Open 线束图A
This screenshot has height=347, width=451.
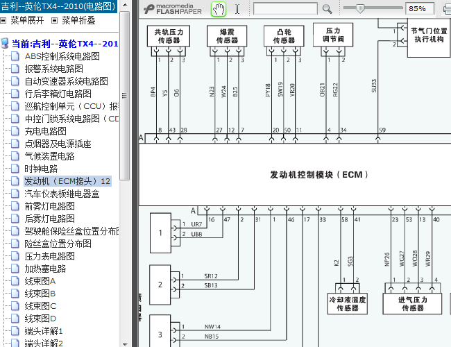point(40,281)
